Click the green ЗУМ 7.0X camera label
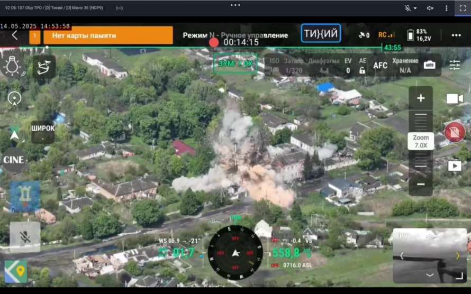The height and width of the screenshot is (294, 471). [x=235, y=63]
